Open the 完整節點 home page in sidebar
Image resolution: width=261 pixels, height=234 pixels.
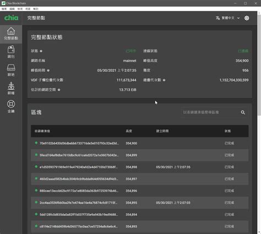click(x=11, y=34)
